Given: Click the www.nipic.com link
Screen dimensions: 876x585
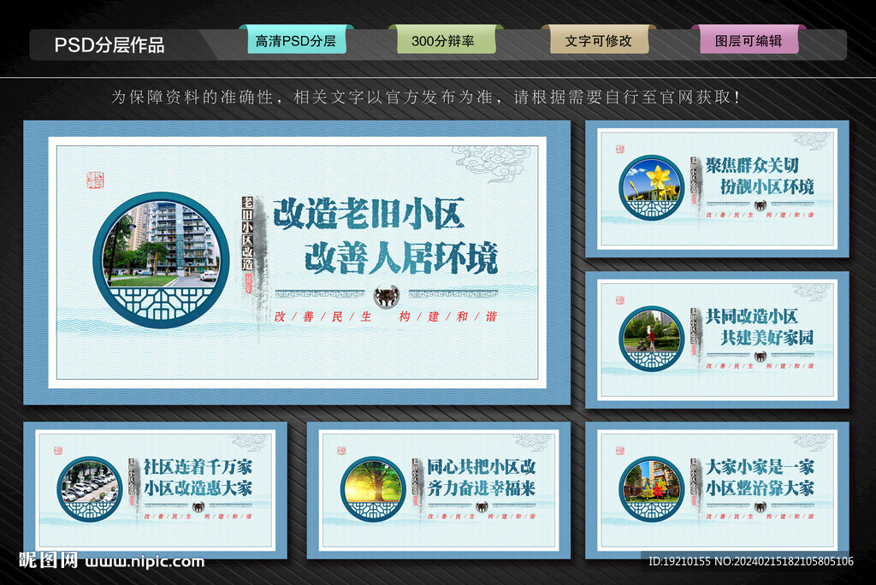Looking at the screenshot, I should 145,562.
